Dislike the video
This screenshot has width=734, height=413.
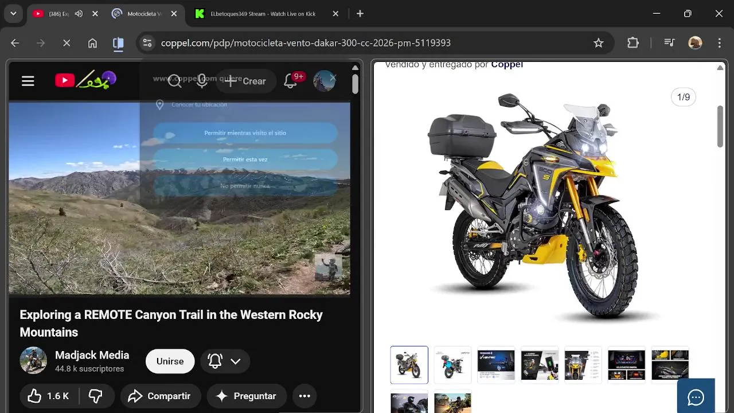point(96,396)
